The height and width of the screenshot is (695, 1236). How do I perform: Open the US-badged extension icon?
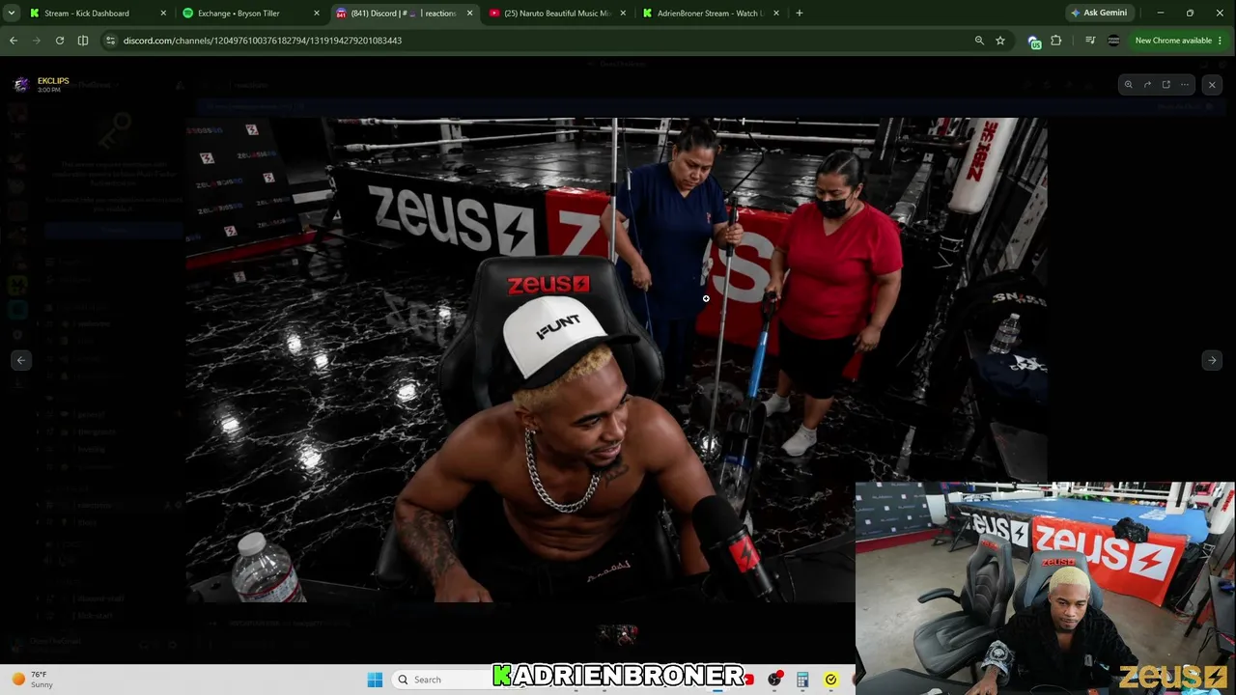(x=1034, y=42)
